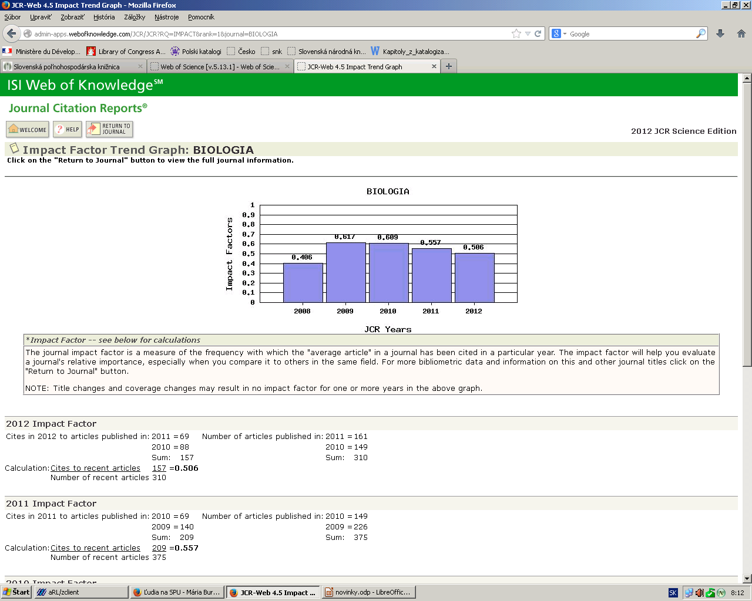Open the Súbor menu

(12, 17)
